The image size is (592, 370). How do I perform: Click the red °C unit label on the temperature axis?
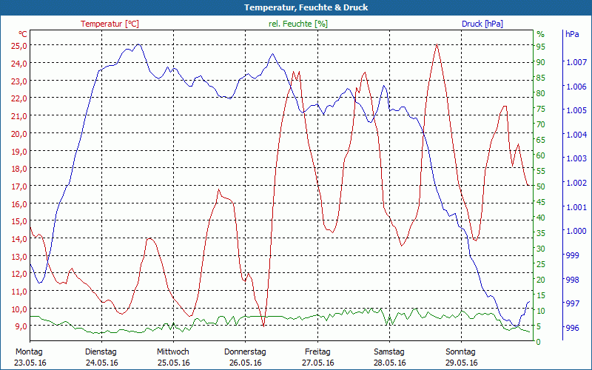coord(22,34)
